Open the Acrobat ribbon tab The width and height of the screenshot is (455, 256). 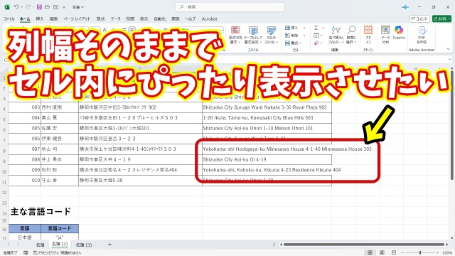[x=209, y=18]
